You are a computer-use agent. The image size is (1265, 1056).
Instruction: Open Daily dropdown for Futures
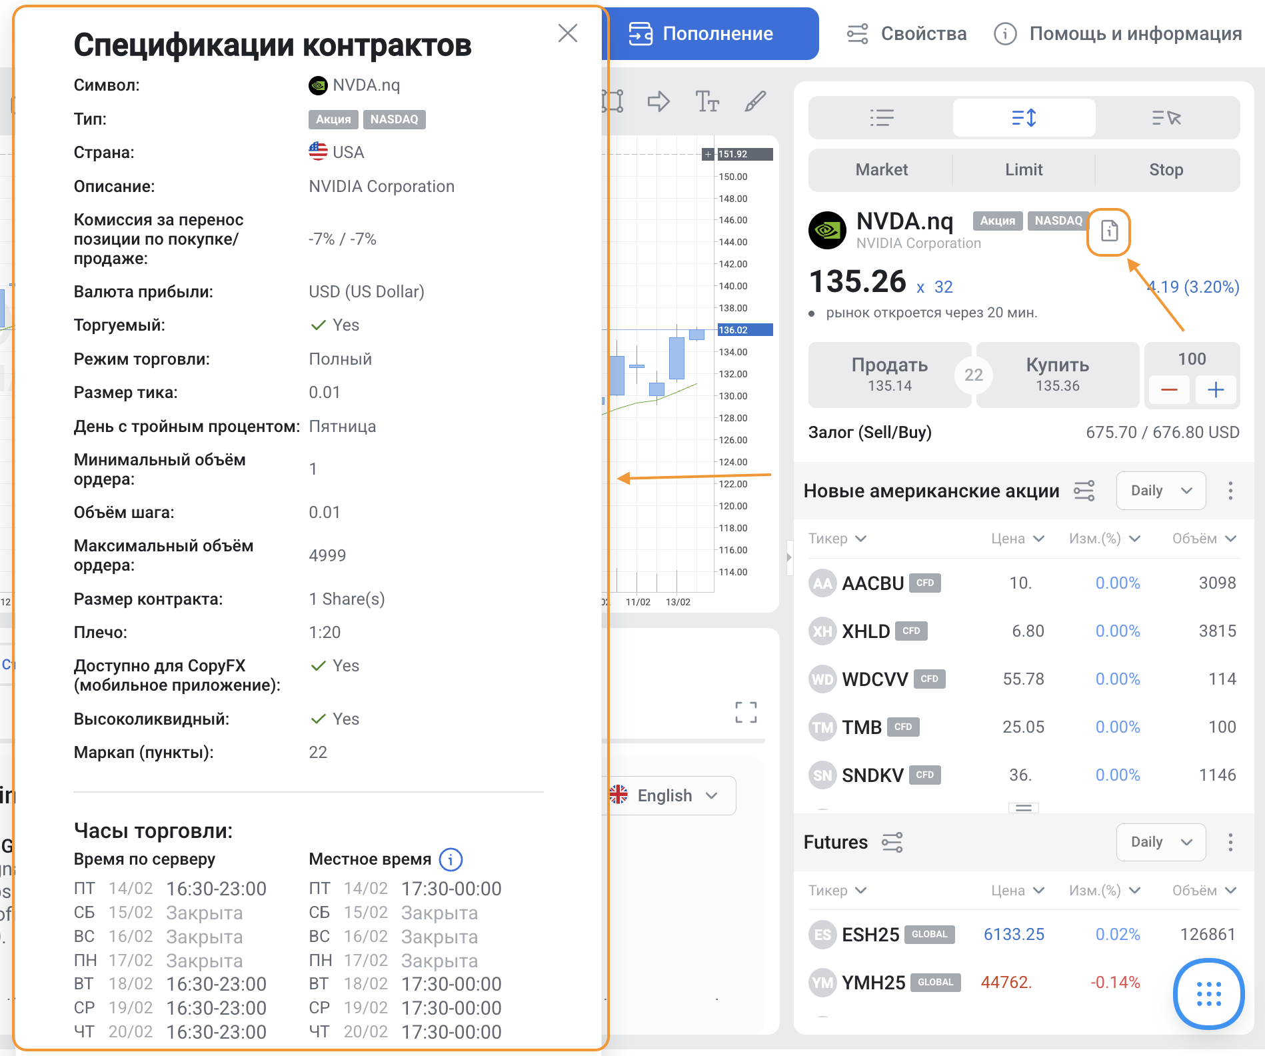[1161, 842]
